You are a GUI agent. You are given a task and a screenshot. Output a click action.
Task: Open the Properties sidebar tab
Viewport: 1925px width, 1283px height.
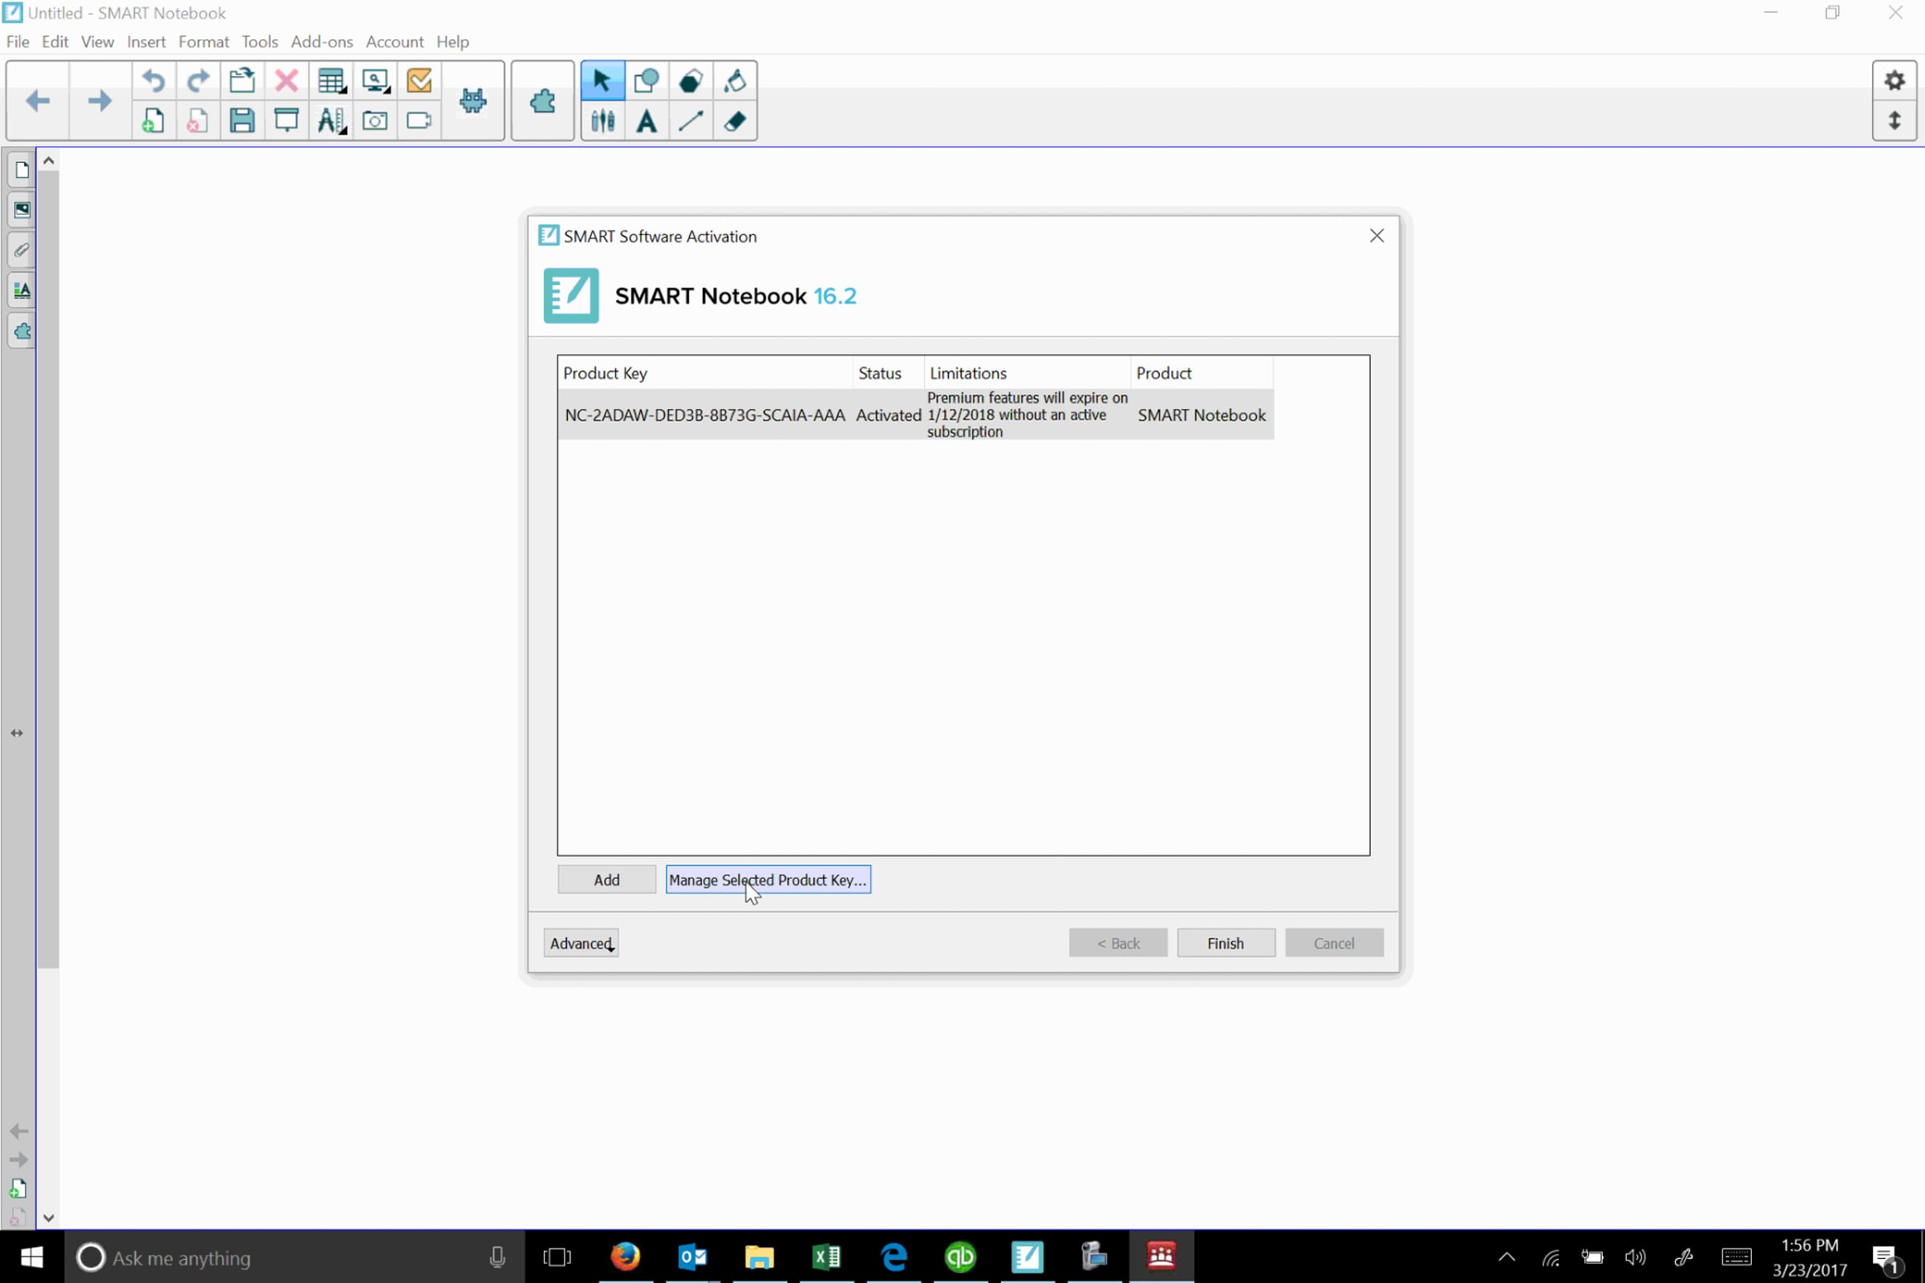tap(22, 290)
